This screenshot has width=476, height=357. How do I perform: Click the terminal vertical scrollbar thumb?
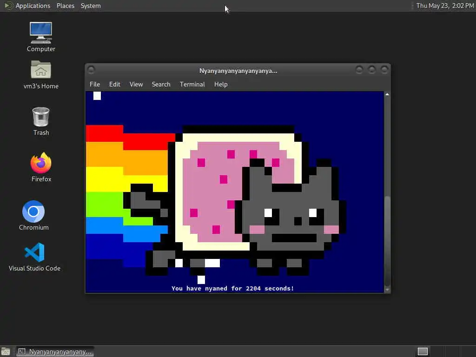click(387, 241)
